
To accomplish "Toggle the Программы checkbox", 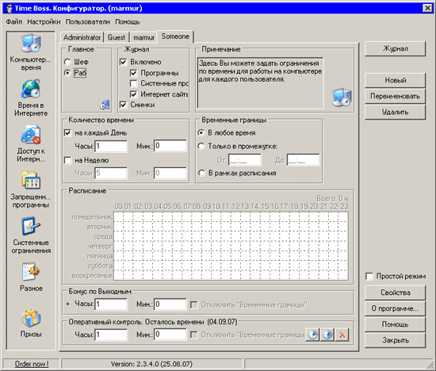I will [x=133, y=73].
